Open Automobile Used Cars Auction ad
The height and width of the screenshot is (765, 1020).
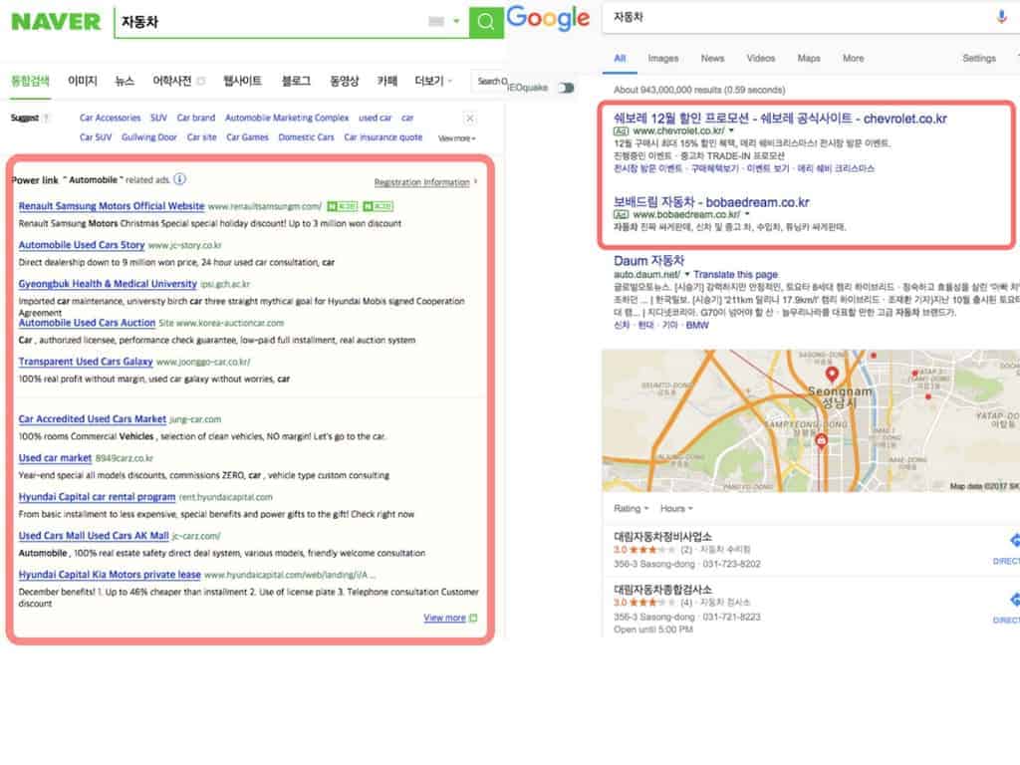point(87,323)
